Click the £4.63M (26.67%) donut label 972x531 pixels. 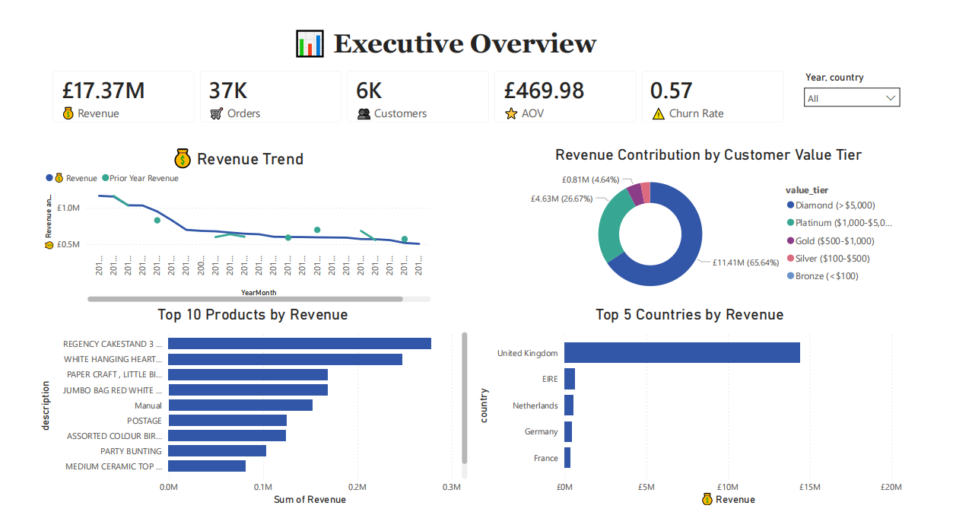click(x=561, y=199)
